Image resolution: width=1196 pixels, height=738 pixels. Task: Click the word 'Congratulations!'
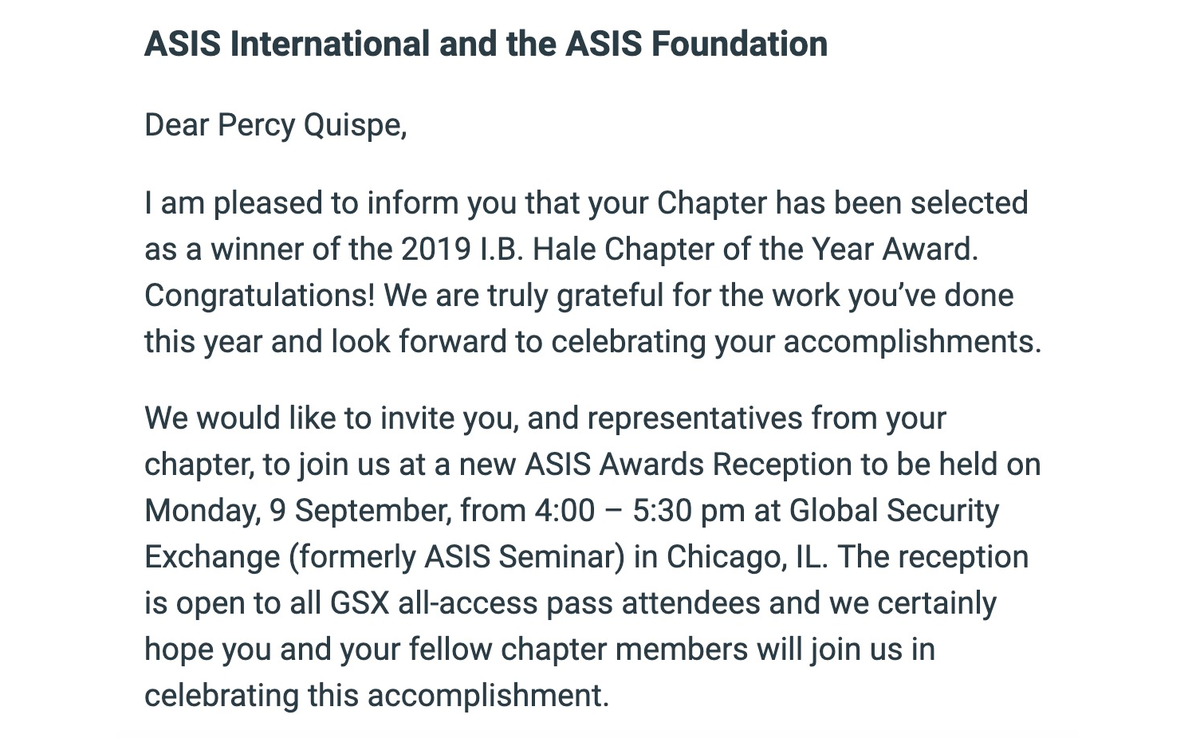pos(260,296)
